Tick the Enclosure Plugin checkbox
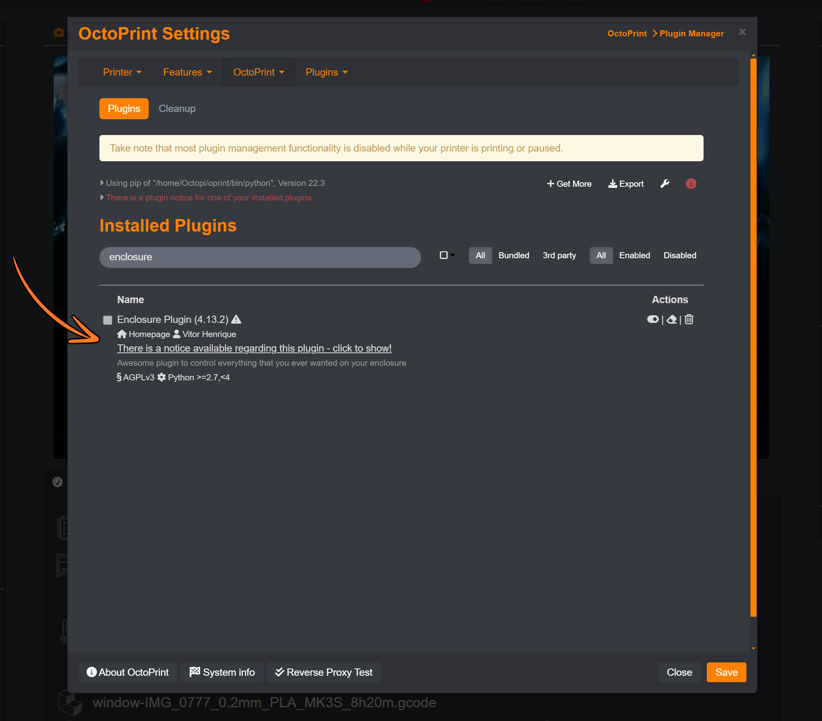This screenshot has height=721, width=822. (107, 320)
